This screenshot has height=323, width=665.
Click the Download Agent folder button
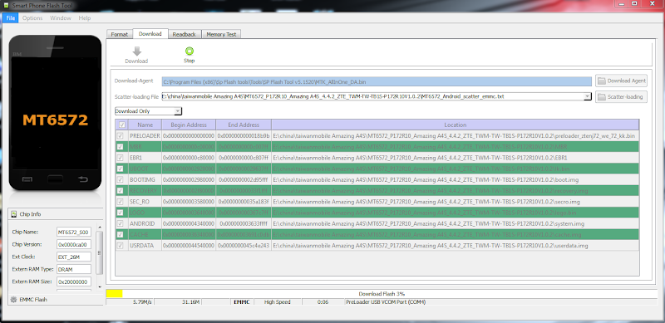(621, 81)
